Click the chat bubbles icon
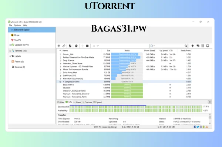The height and width of the screenshot is (147, 222). tap(198, 46)
